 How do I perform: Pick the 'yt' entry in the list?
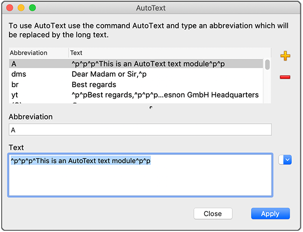point(135,95)
